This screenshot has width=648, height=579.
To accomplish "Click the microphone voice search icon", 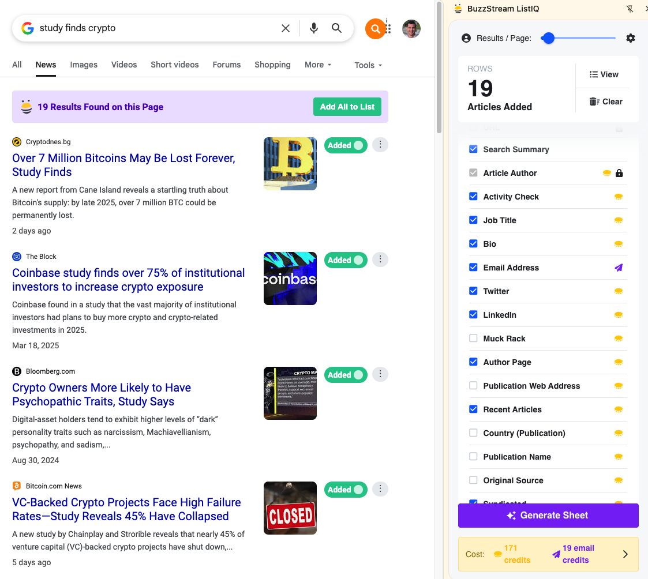I will click(313, 28).
